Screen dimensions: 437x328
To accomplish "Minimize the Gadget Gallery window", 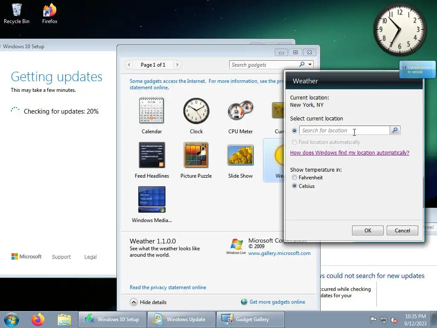I will pyautogui.click(x=282, y=53).
